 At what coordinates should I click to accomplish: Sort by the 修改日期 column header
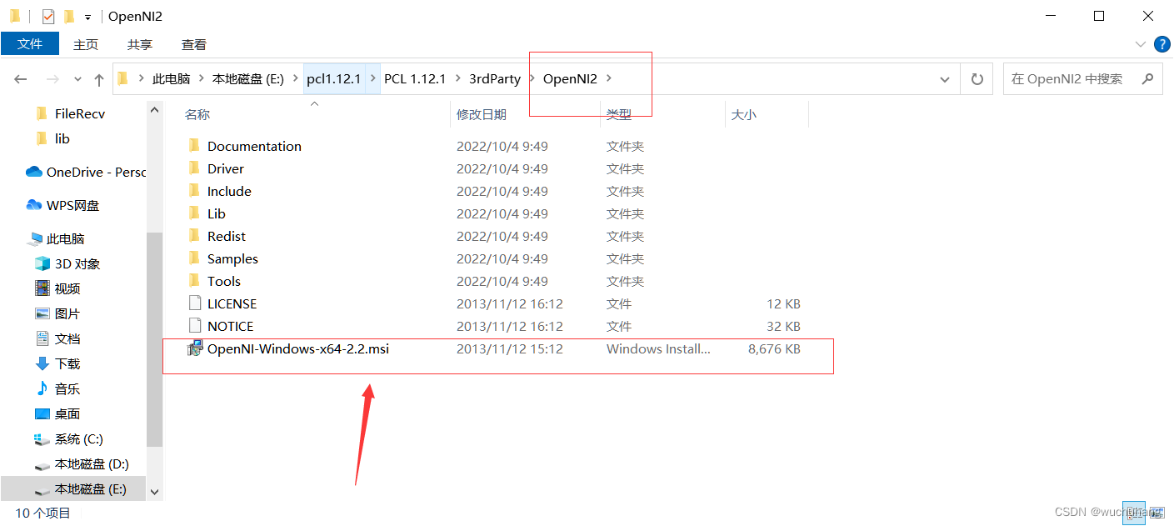(x=482, y=115)
